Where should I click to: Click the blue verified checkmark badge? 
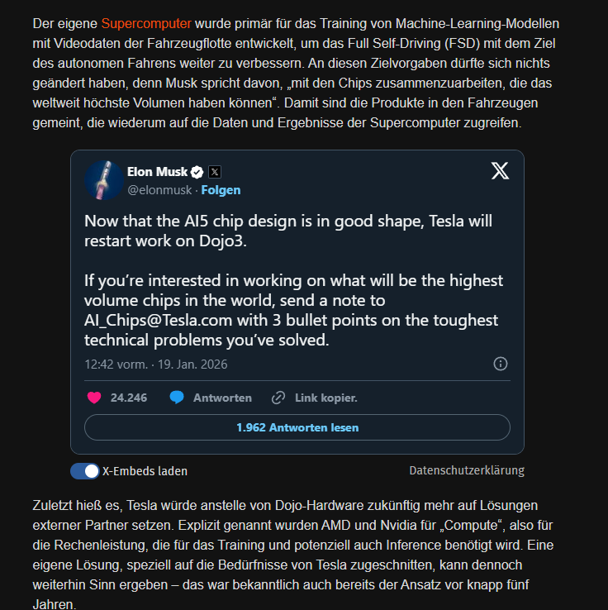pos(197,172)
